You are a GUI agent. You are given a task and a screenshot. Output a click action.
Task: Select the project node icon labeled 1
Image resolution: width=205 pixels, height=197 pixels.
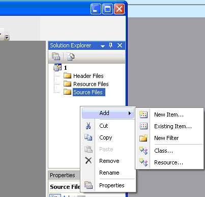click(x=57, y=68)
